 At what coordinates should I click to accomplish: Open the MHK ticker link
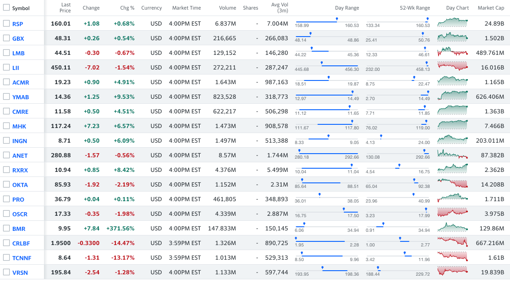point(19,126)
